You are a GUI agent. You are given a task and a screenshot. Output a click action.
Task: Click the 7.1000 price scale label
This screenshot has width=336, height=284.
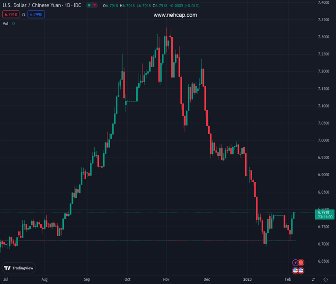point(324,106)
